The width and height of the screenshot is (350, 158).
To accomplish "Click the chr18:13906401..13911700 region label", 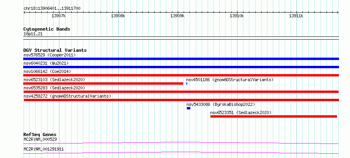I will 52,8.
